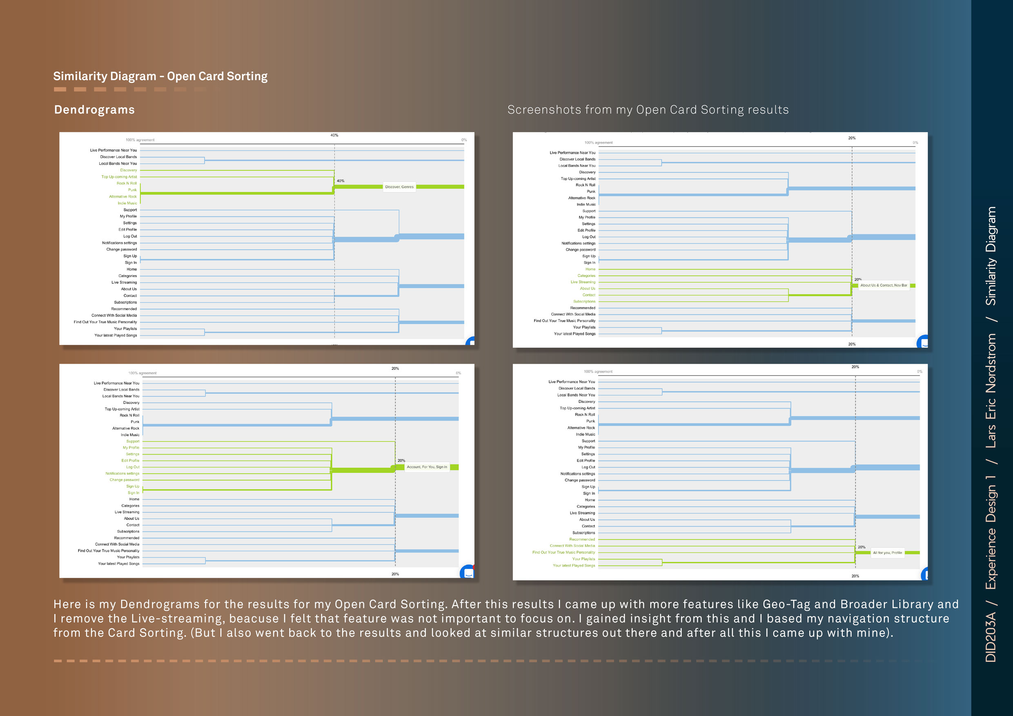Open the About Us & Contact dendrogram screenshot
Screen dimensions: 1013x716
coord(720,240)
